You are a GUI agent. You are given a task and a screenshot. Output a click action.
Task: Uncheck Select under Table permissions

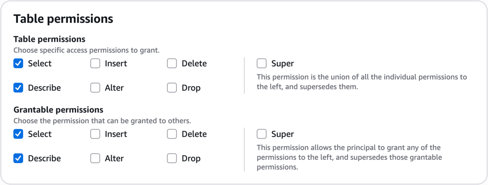(x=18, y=63)
